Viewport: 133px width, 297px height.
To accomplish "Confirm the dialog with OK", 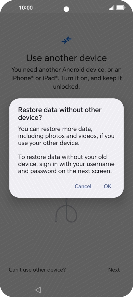I will [x=108, y=186].
